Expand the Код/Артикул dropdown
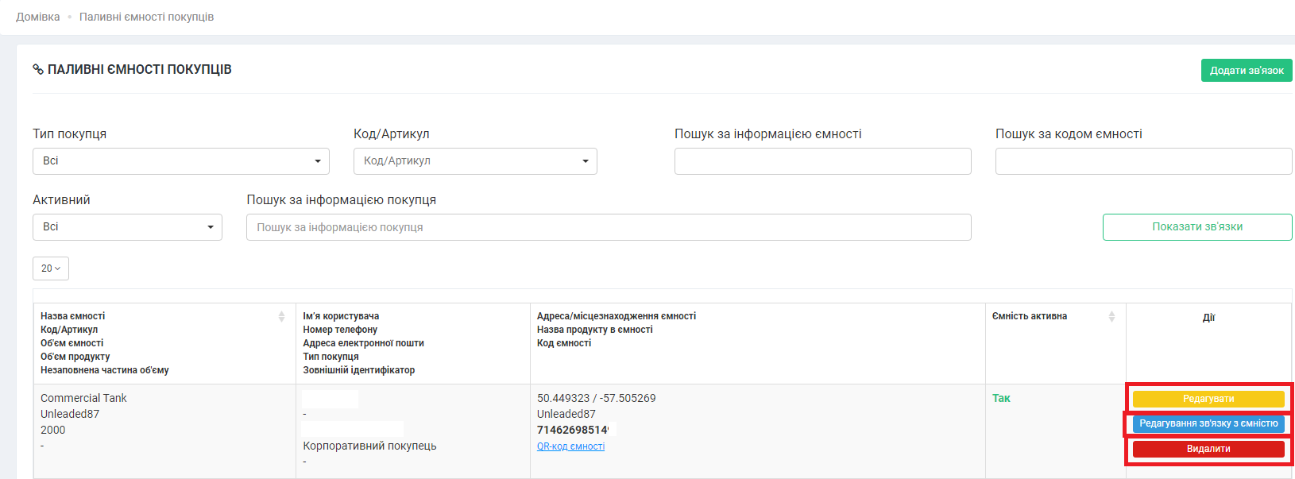Screen dimensions: 1295x479 click(x=475, y=161)
